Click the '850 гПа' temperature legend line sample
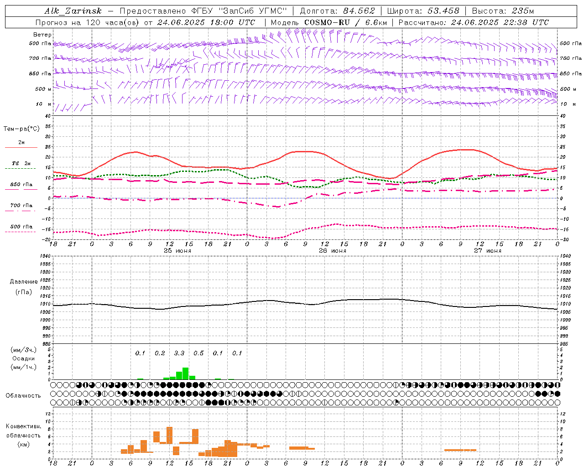Screen dimensions: 584x467 (x=21, y=189)
